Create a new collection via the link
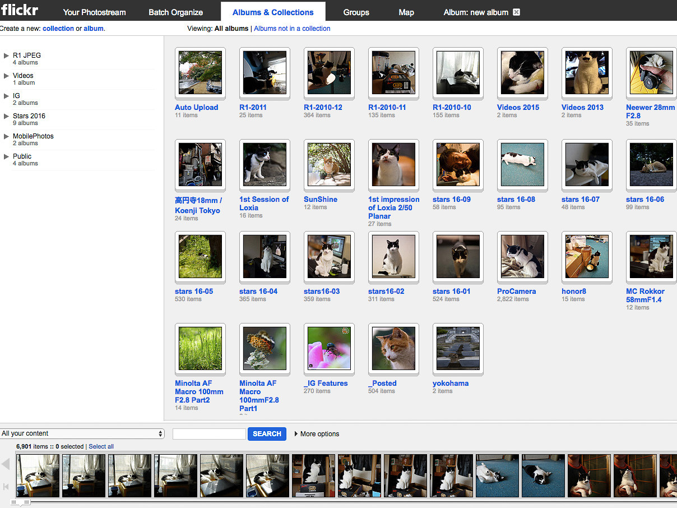Screen dimensions: 677x508 58,28
